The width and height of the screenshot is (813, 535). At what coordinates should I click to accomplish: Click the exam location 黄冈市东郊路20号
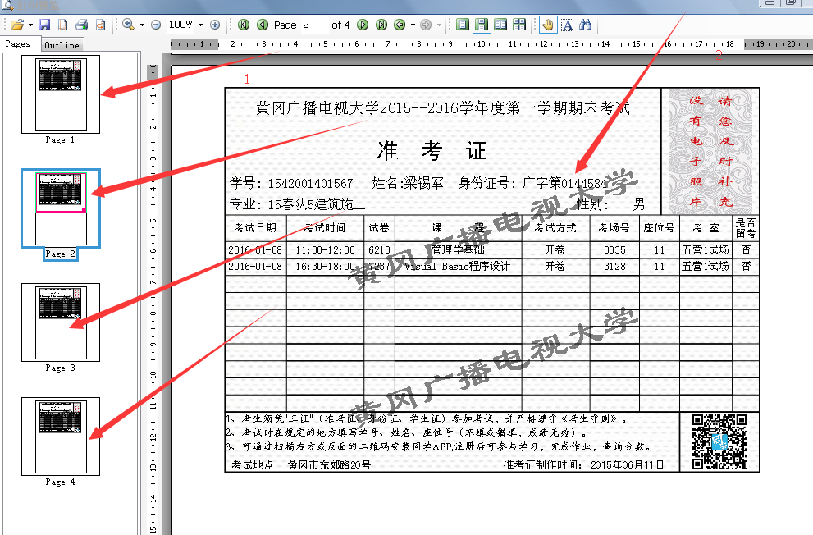tap(329, 465)
